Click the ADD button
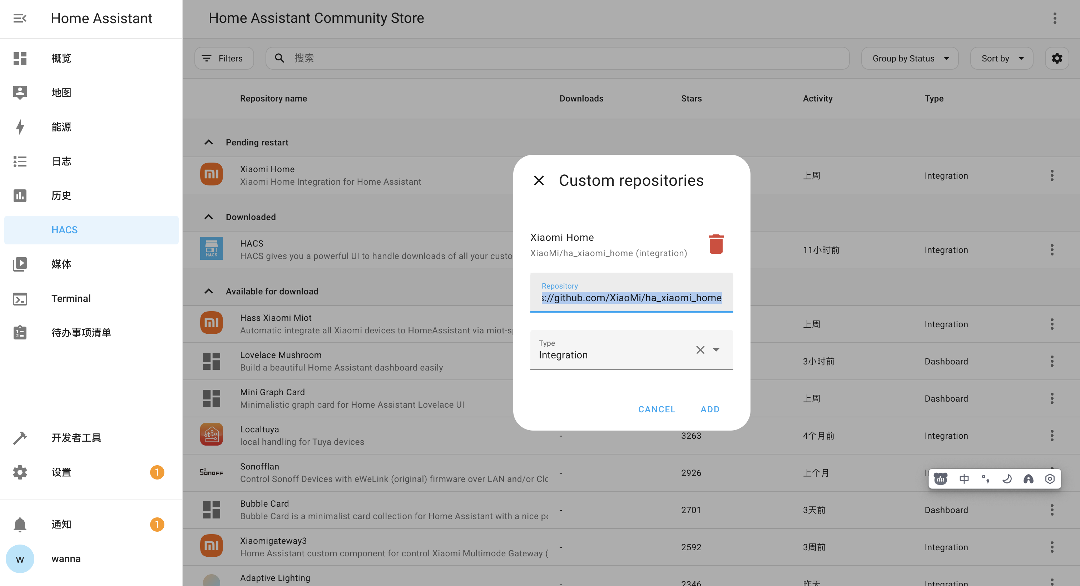Viewport: 1080px width, 586px height. 710,409
